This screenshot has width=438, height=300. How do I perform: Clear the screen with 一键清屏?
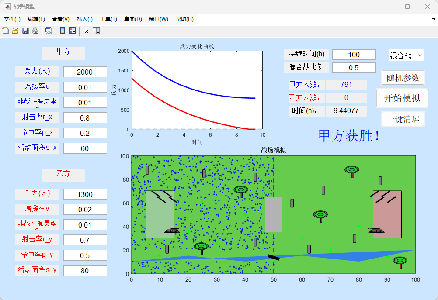coord(403,119)
